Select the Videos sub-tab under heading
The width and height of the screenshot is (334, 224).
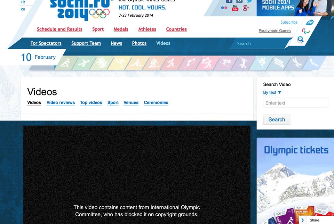[x=34, y=103]
